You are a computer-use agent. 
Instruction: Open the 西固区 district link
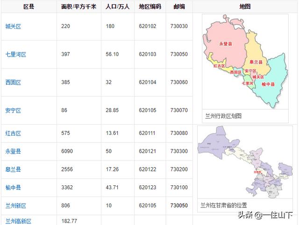13,83
